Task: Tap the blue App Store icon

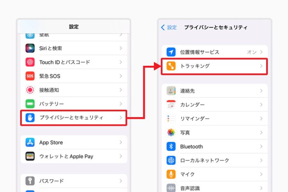Action: tap(30, 143)
